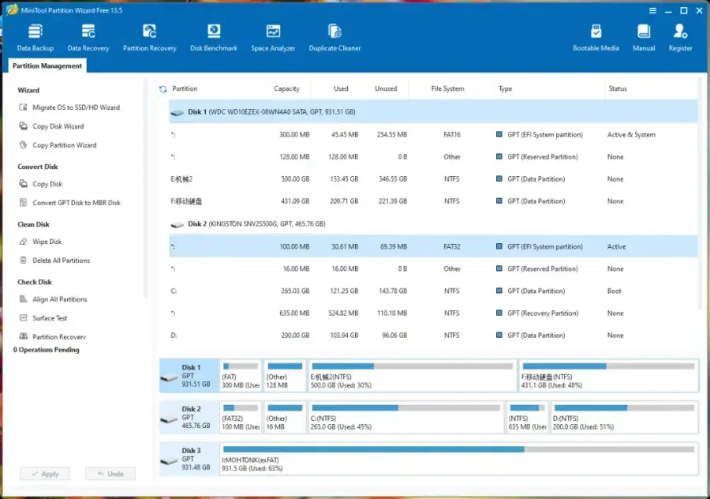Select Convert GPT Disk to MBR Disk
This screenshot has height=499, width=710.
[69, 203]
